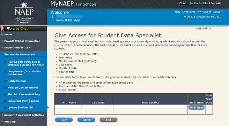229x126 pixels.
Task: Click the NAEP star logo
Action: [24, 13]
